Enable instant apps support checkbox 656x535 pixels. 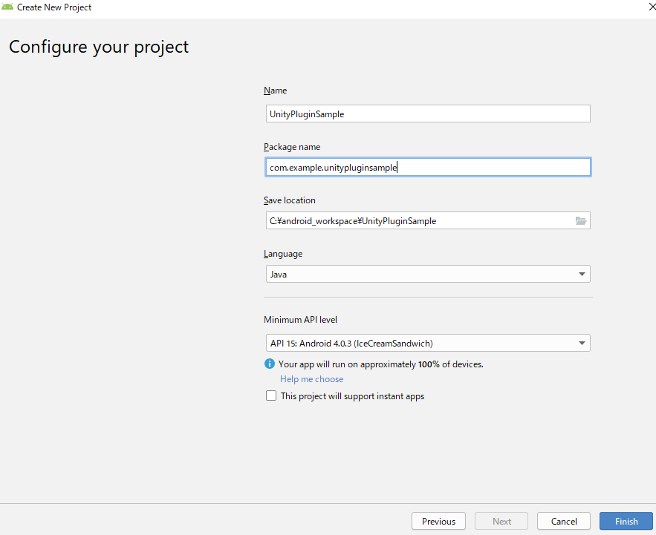(271, 396)
